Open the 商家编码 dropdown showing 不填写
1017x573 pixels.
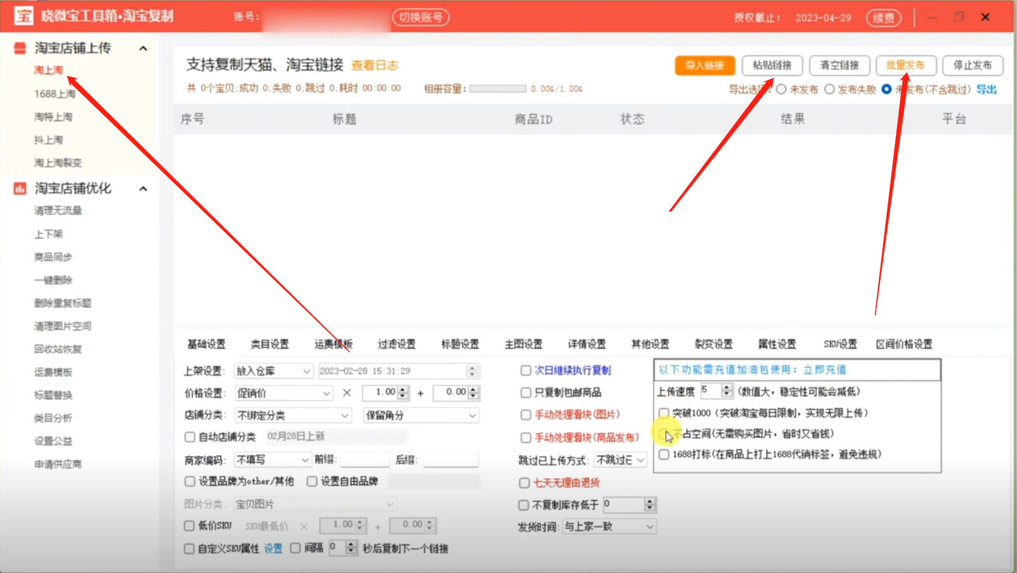tap(273, 460)
